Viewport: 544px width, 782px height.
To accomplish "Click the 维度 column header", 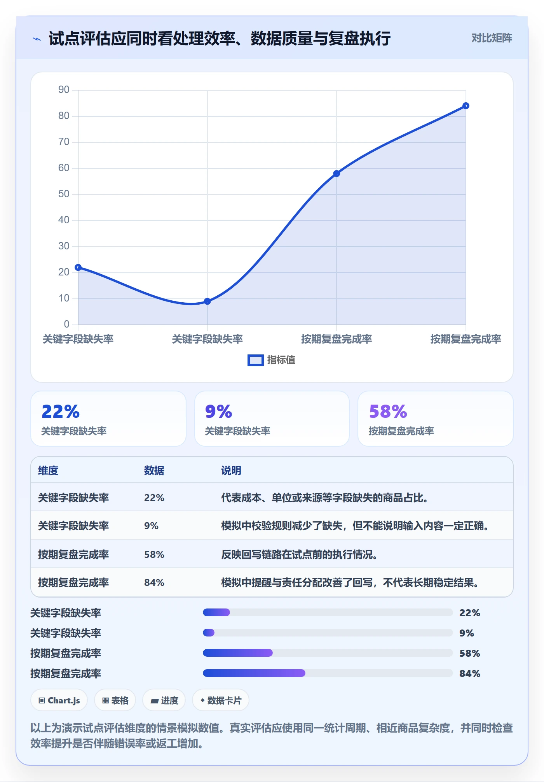I will (48, 470).
